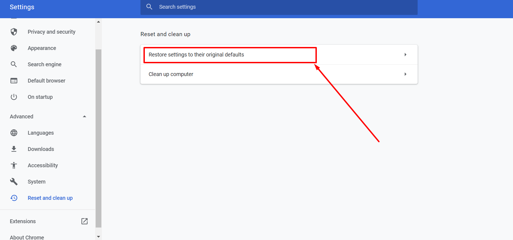The width and height of the screenshot is (513, 240).
Task: Collapse the Advanced section arrow
Action: [85, 116]
